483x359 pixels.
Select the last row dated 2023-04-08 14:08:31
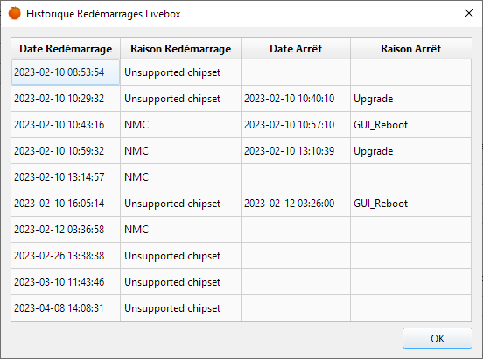(x=241, y=308)
